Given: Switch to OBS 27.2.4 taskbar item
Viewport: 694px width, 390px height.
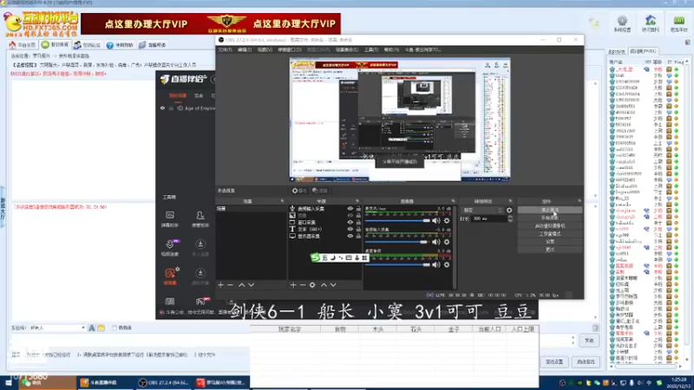Looking at the screenshot, I should (x=164, y=382).
